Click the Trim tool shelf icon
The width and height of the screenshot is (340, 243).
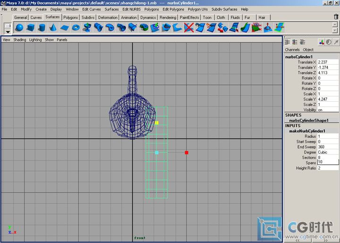pos(178,28)
